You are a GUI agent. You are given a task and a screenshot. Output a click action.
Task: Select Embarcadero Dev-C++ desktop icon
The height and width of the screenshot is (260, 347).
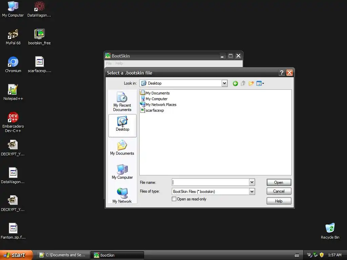[13, 122]
